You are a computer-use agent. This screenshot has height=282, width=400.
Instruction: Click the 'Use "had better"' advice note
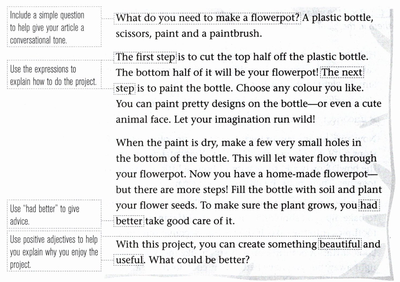click(x=54, y=214)
